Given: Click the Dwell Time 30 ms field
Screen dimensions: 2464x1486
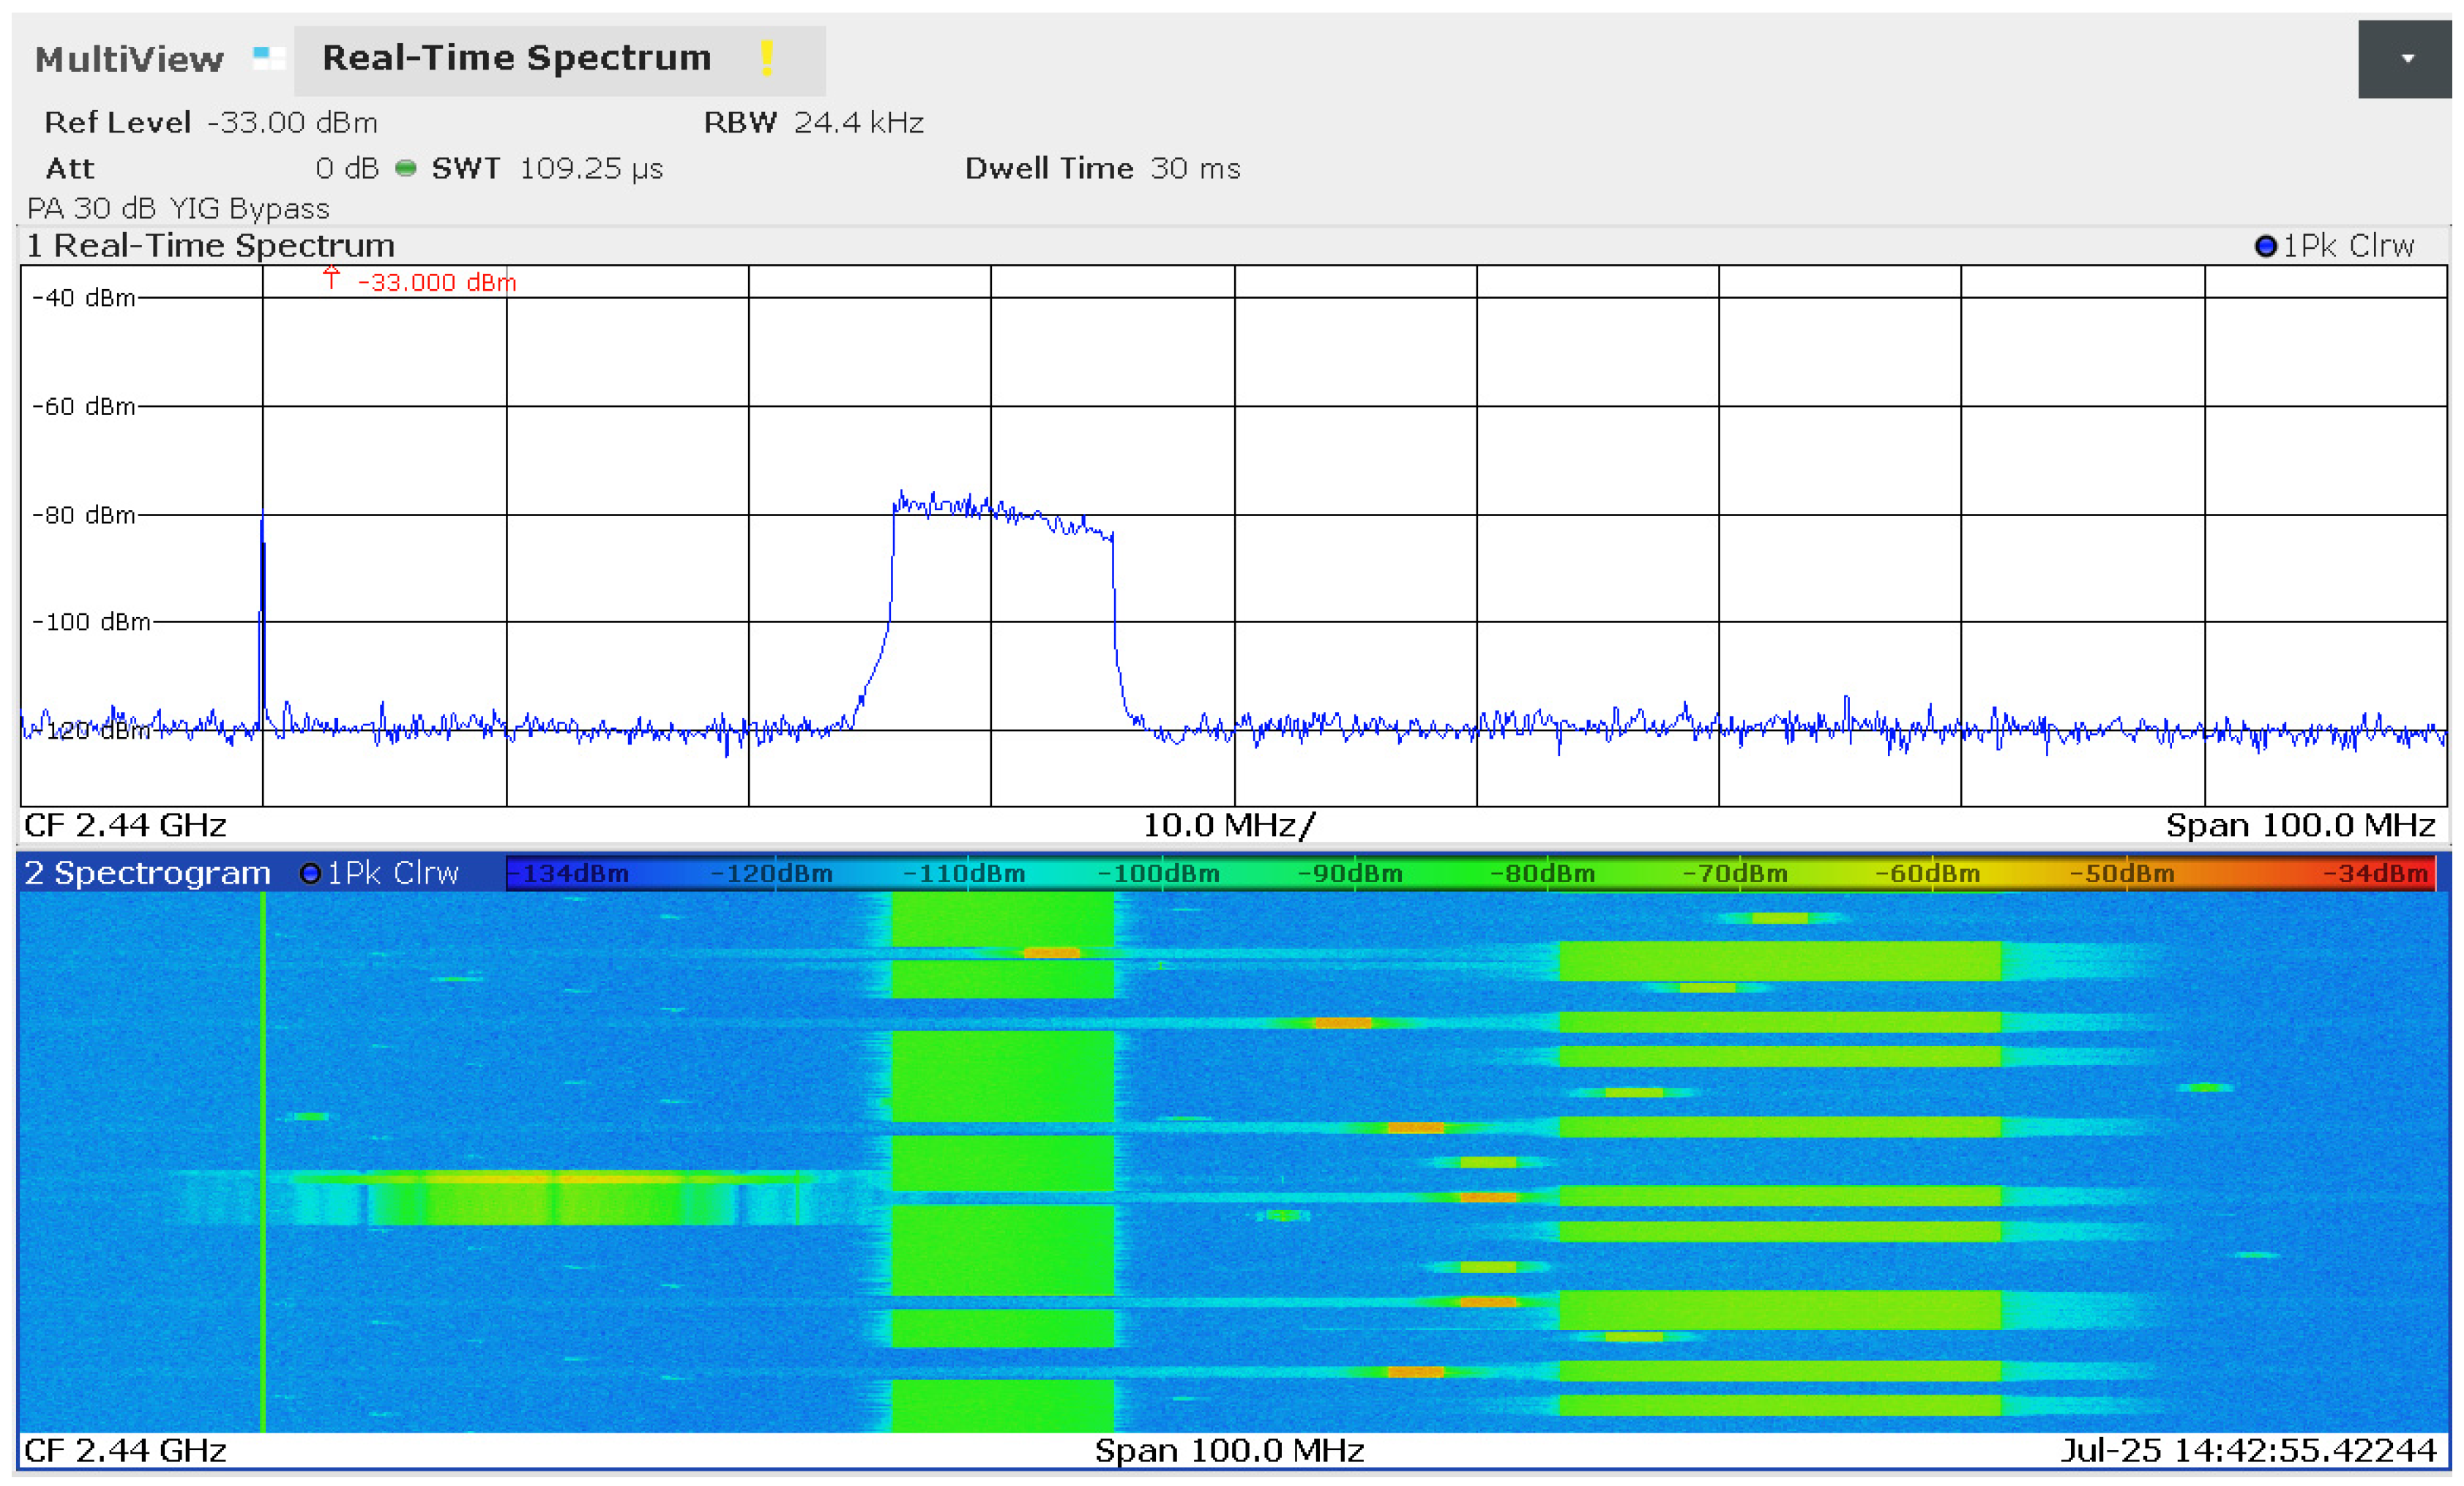Looking at the screenshot, I should point(1102,168).
